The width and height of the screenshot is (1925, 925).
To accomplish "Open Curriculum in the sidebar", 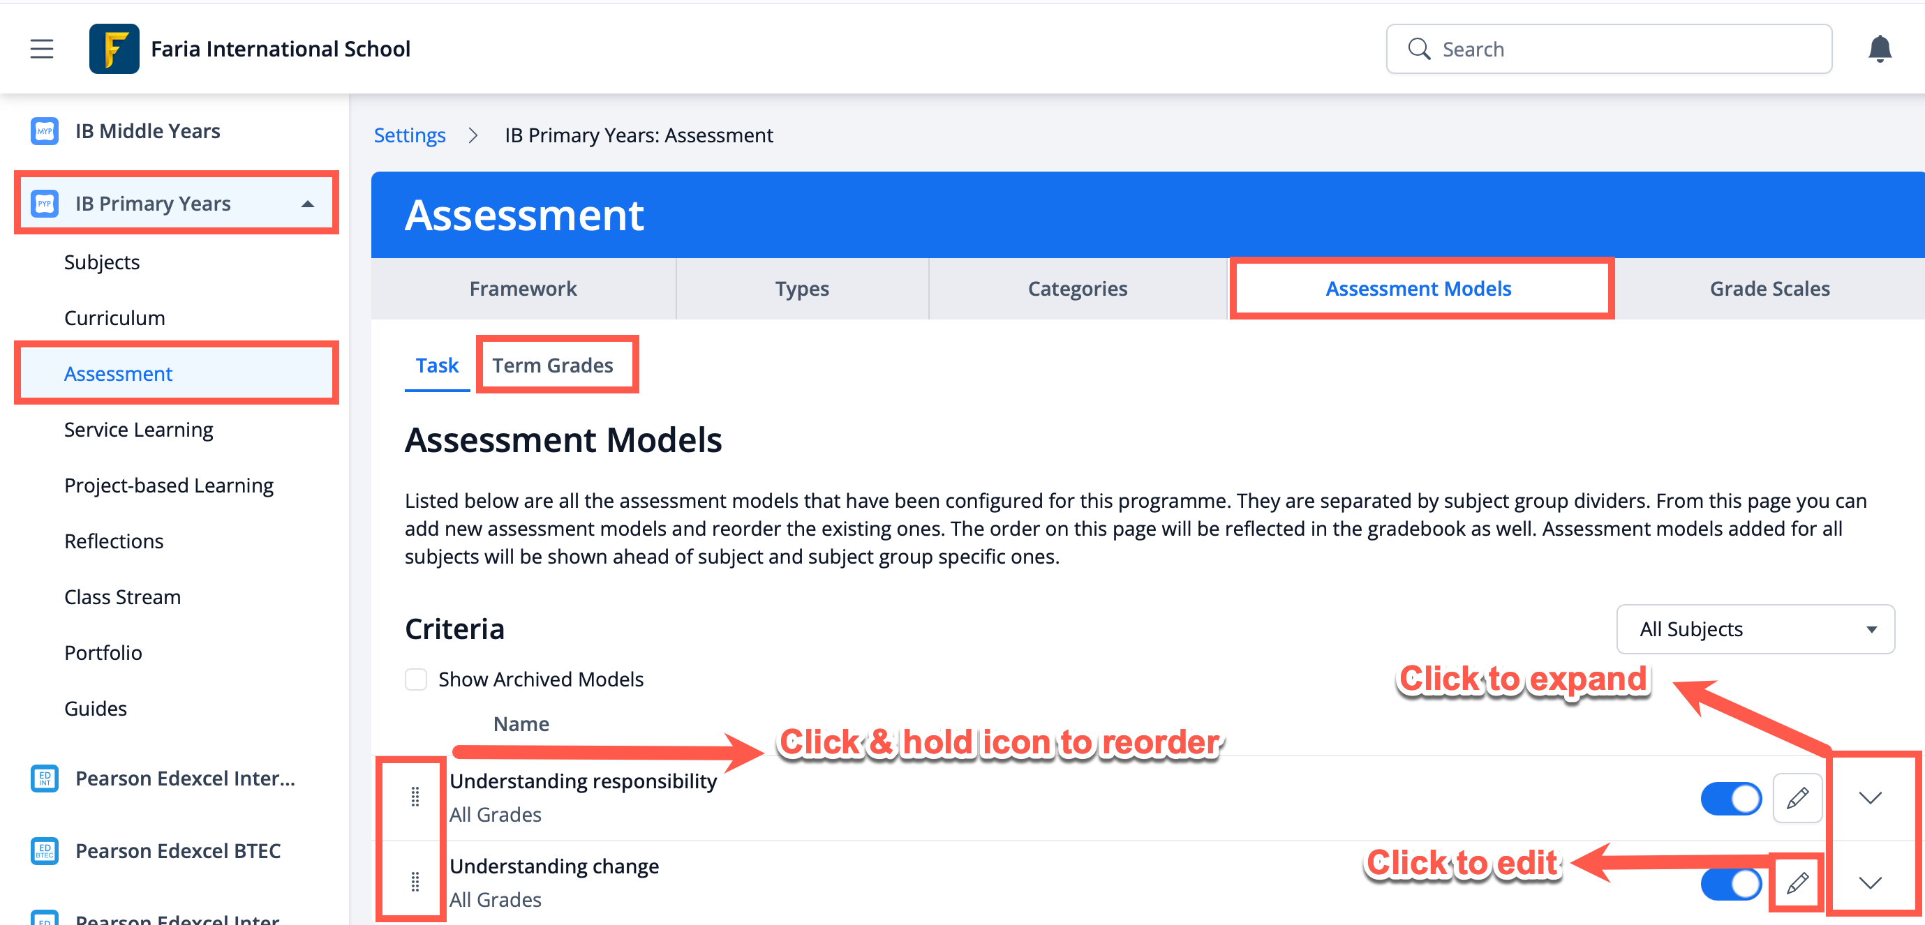I will tap(114, 317).
